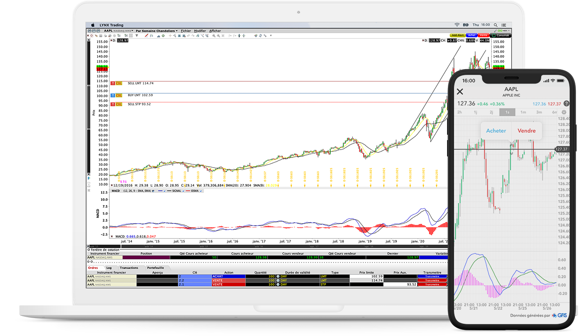
Task: Open the dark triangle dropdown in chart toolbar
Action: tap(137, 35)
